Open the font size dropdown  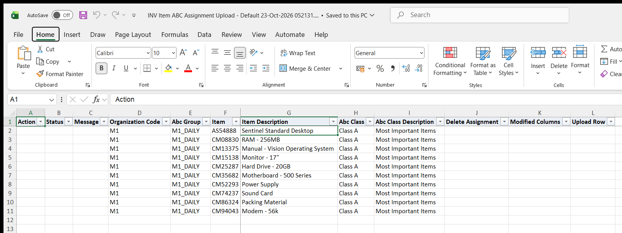click(x=173, y=53)
